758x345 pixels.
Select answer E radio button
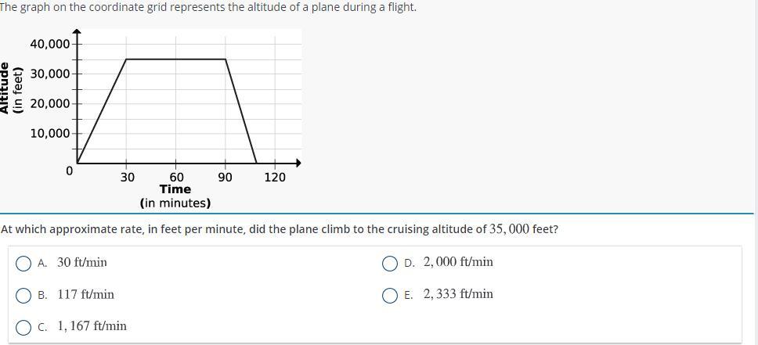click(x=390, y=295)
